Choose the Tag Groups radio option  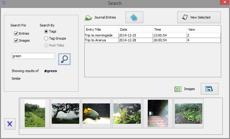[46, 38]
